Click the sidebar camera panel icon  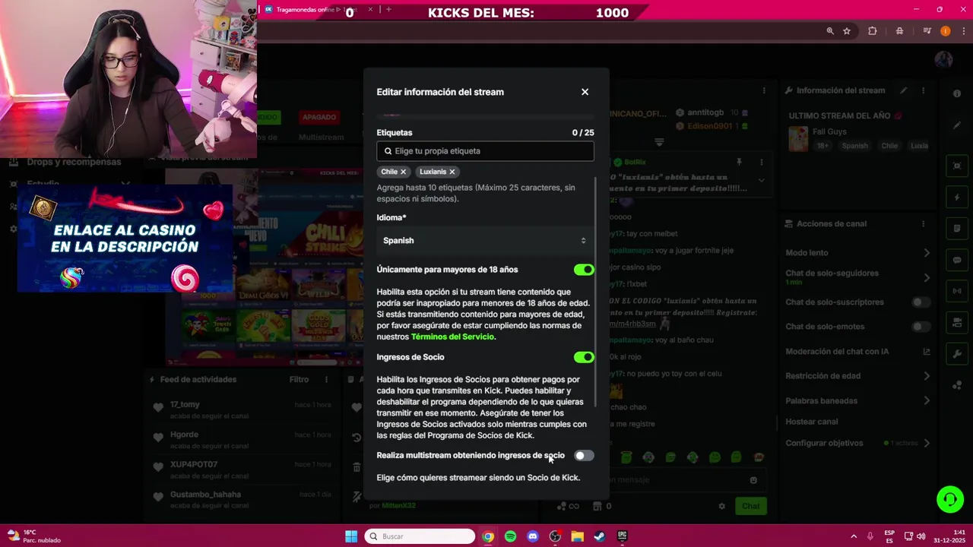coord(957,322)
